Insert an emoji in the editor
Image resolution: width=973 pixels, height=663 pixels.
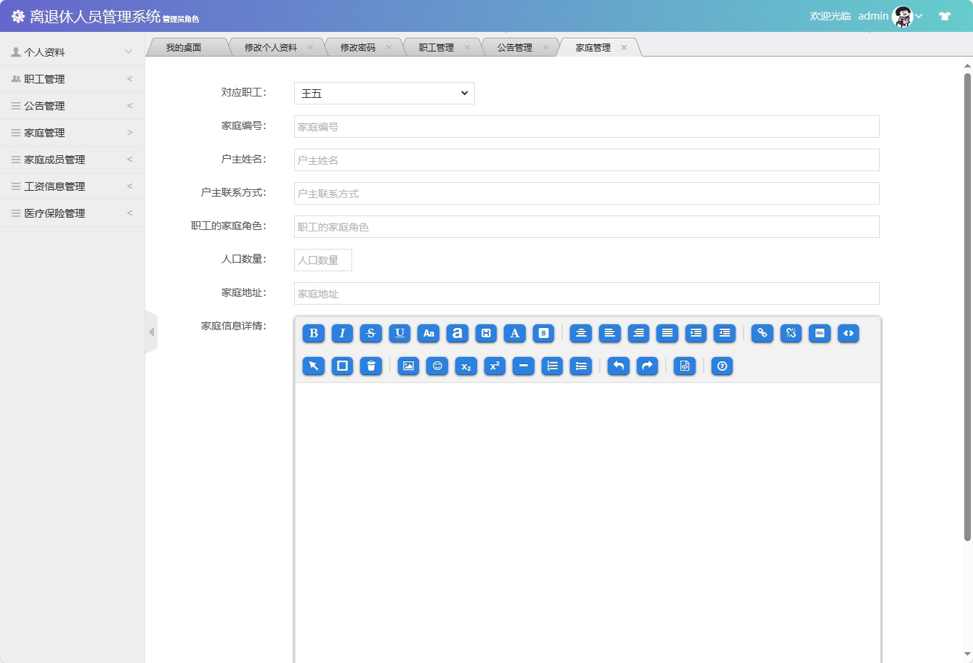click(436, 366)
